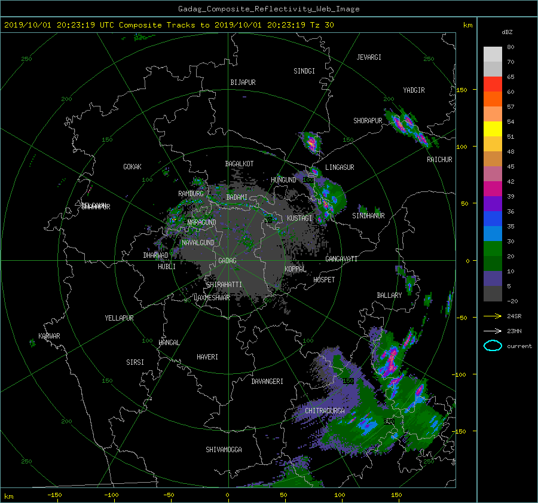Select the magenta swatch in dBZ legend
The height and width of the screenshot is (503, 538).
point(493,189)
